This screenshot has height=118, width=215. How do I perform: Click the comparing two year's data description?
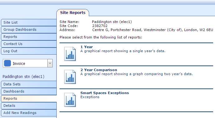tap(136, 74)
